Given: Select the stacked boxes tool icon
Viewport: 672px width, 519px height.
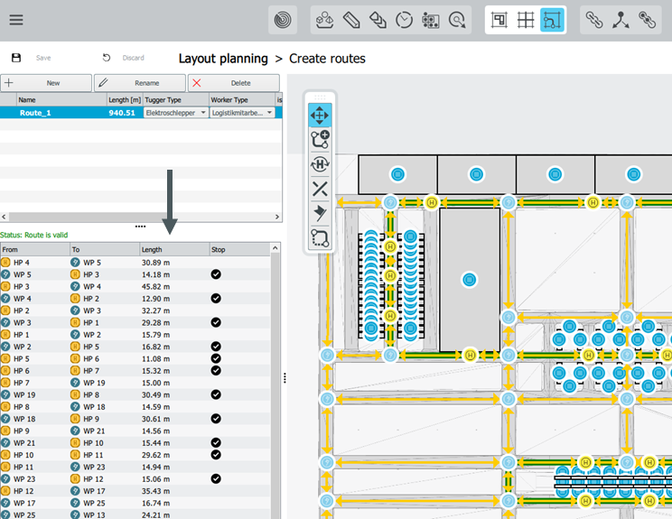Looking at the screenshot, I should 378,20.
